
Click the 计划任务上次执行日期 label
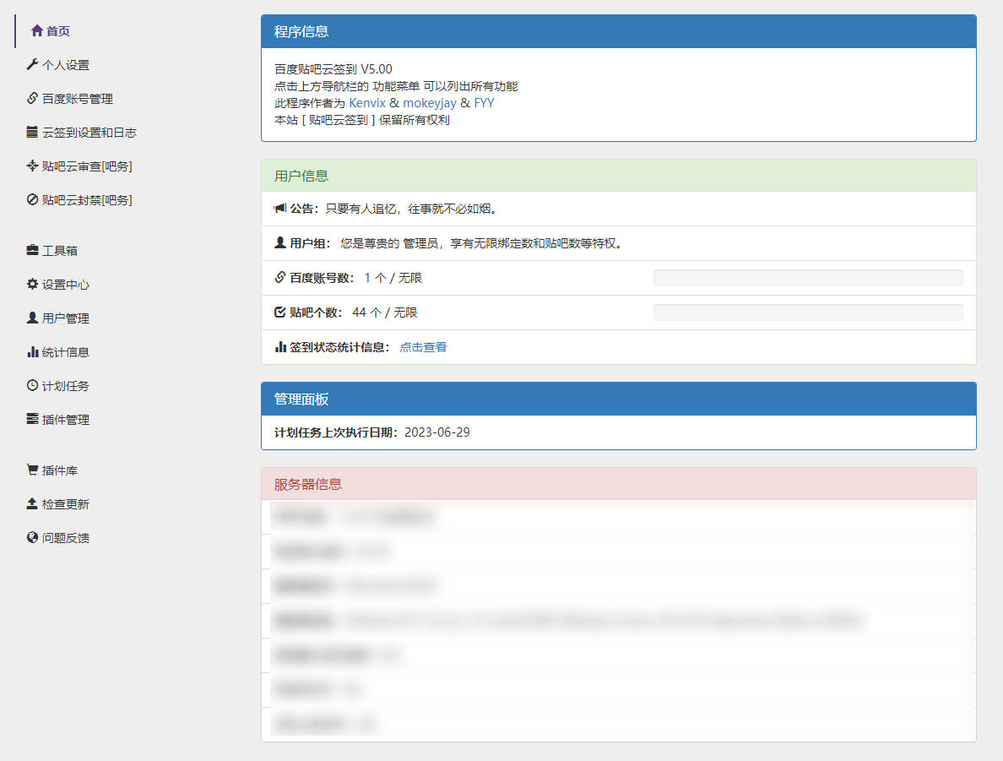pos(337,432)
